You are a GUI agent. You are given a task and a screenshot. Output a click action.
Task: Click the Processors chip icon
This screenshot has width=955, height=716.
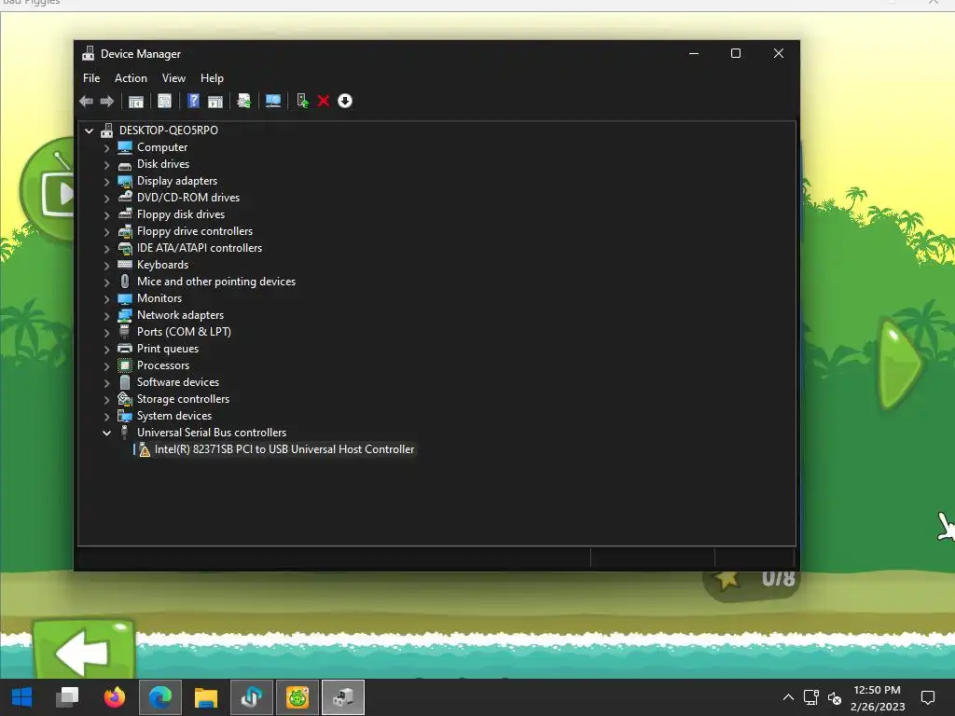point(125,365)
